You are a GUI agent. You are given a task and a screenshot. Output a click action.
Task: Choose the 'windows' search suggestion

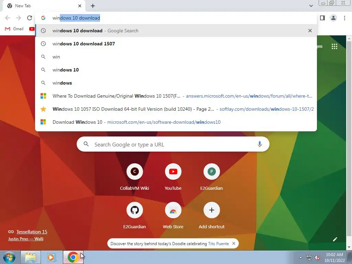tap(176, 83)
